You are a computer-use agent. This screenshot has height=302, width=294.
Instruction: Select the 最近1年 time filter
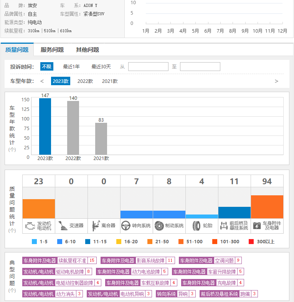tap(71, 67)
